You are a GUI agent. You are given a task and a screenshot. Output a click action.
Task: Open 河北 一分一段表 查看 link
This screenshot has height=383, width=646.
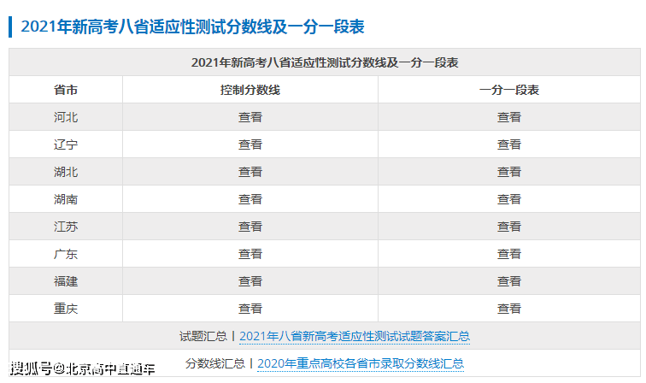(508, 117)
